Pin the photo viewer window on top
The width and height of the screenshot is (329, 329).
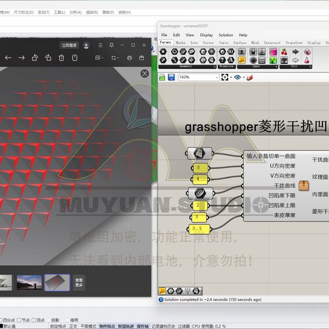[x=111, y=45]
